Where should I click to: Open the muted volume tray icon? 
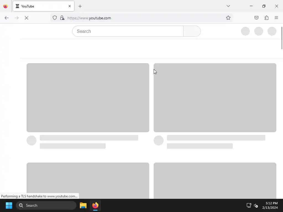(256, 205)
